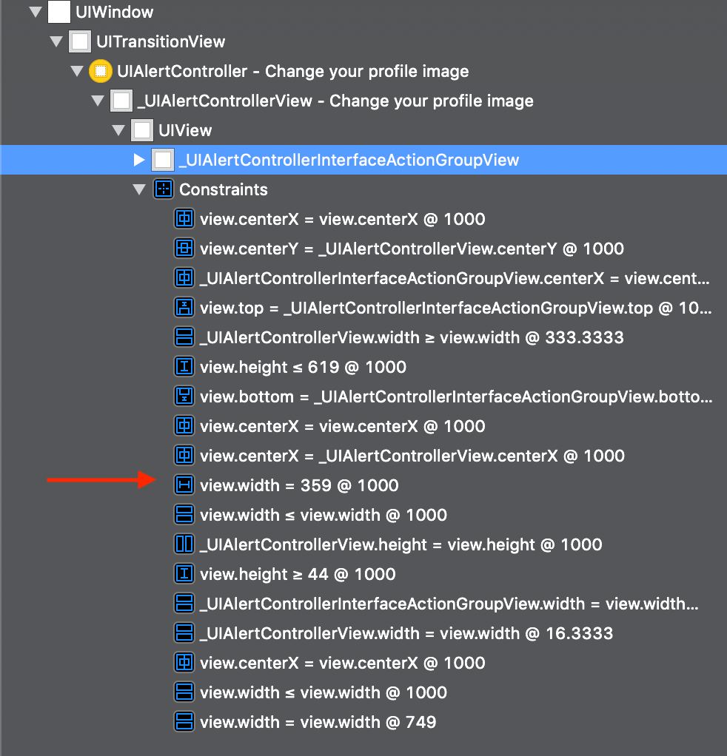Select the UIWindow row label
The image size is (727, 756).
click(114, 12)
